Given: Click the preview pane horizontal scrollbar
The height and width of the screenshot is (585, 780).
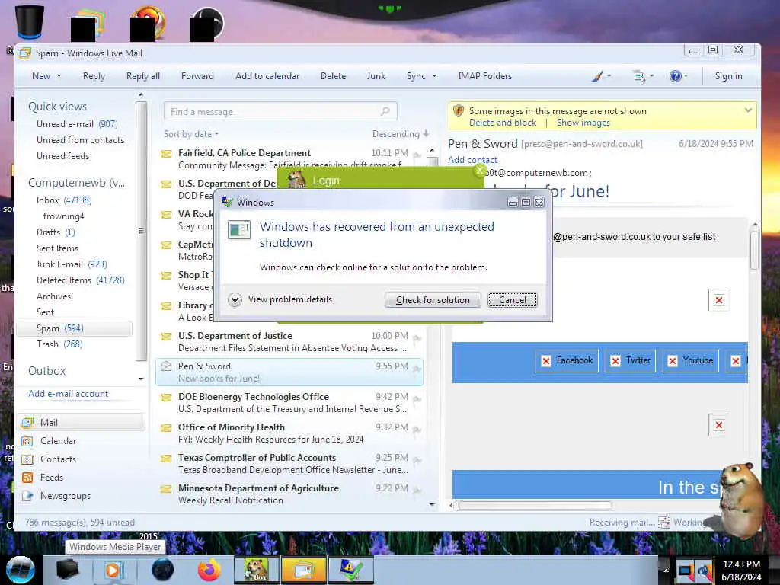Looking at the screenshot, I should [x=535, y=506].
